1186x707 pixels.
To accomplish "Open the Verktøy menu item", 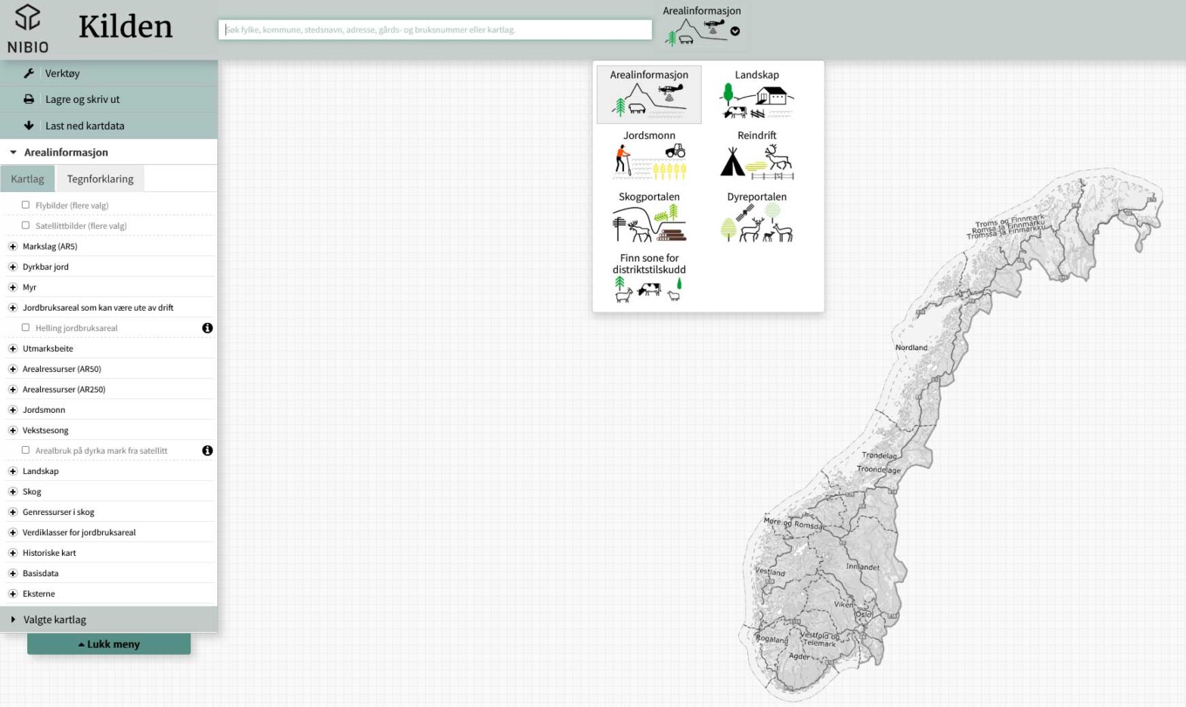I will click(109, 73).
